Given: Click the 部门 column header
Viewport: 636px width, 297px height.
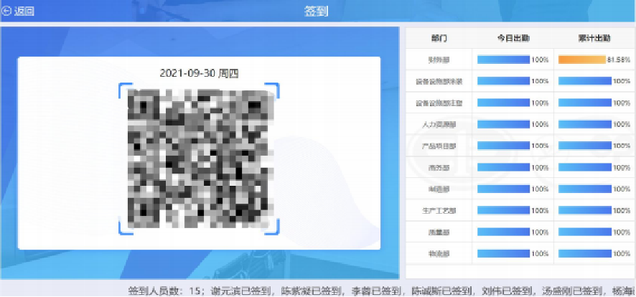Looking at the screenshot, I should (x=439, y=39).
